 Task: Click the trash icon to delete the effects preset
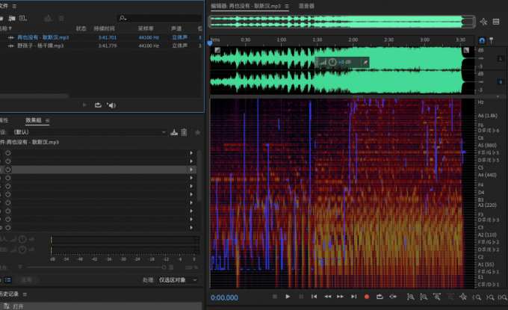coord(184,132)
